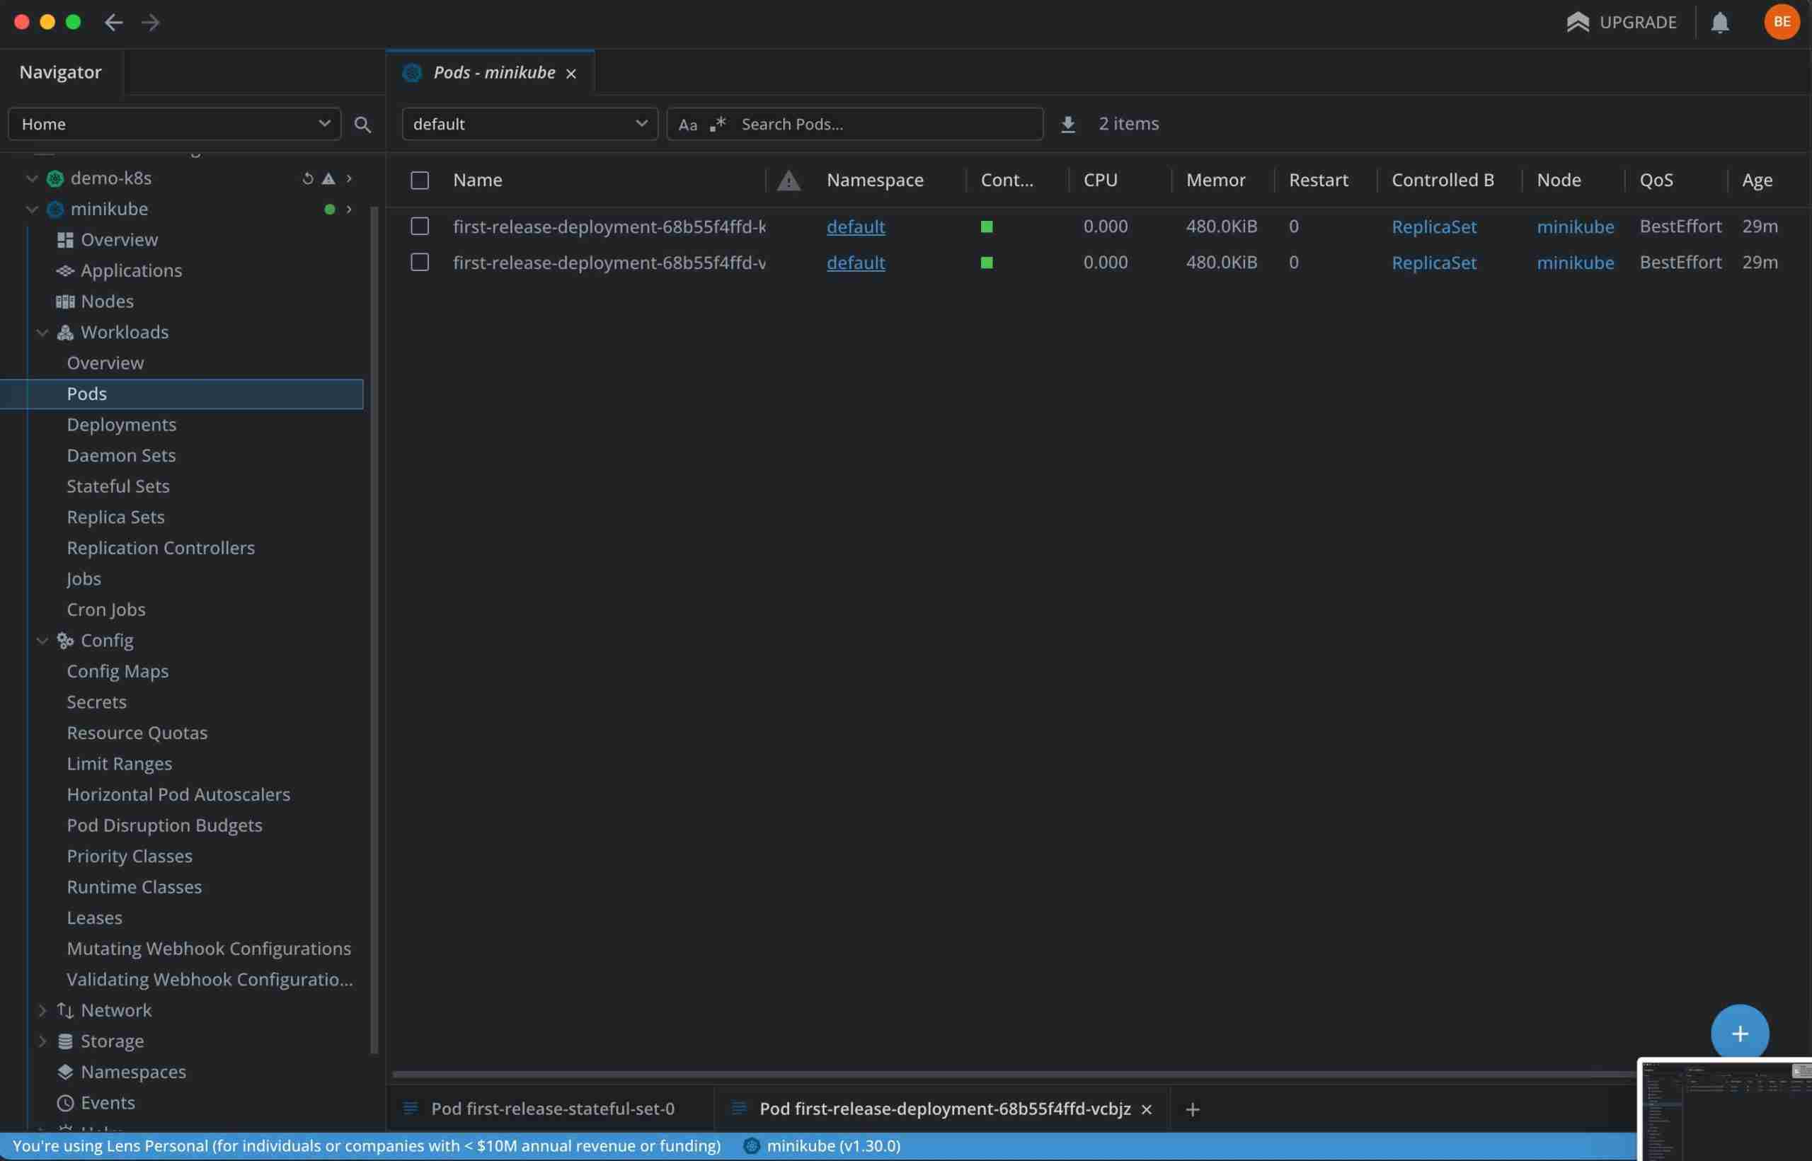Click the UPGRADE button

[x=1622, y=23]
